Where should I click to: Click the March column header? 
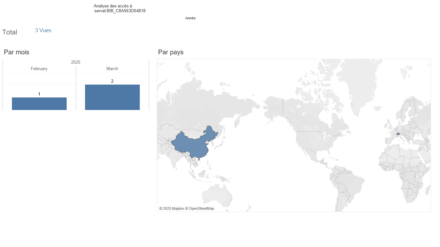pyautogui.click(x=112, y=69)
